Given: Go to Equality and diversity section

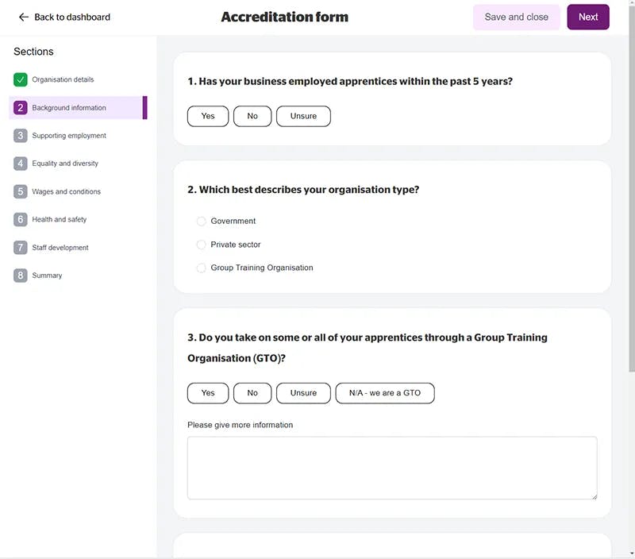Looking at the screenshot, I should 65,164.
